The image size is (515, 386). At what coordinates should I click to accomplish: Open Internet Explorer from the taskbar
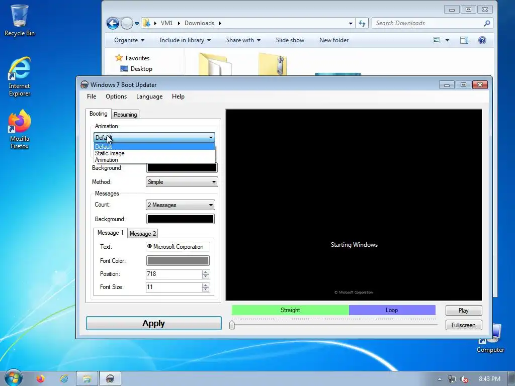coord(64,379)
